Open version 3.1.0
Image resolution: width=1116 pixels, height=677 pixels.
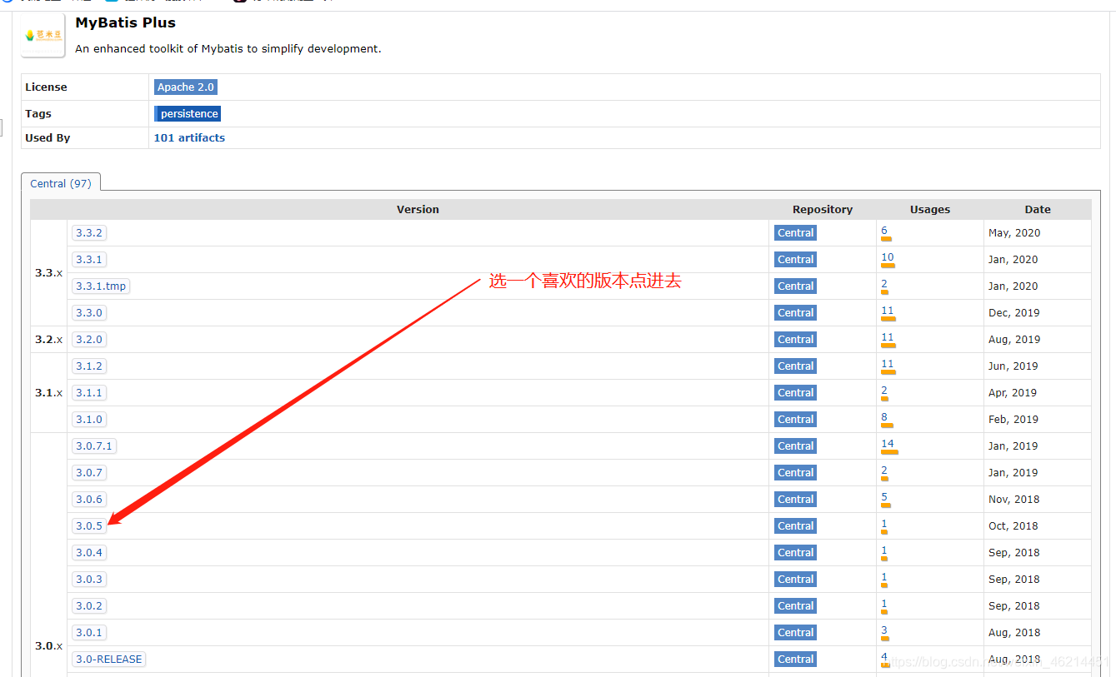tap(89, 419)
